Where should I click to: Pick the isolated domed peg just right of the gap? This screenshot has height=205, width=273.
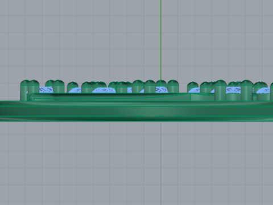coord(193,87)
